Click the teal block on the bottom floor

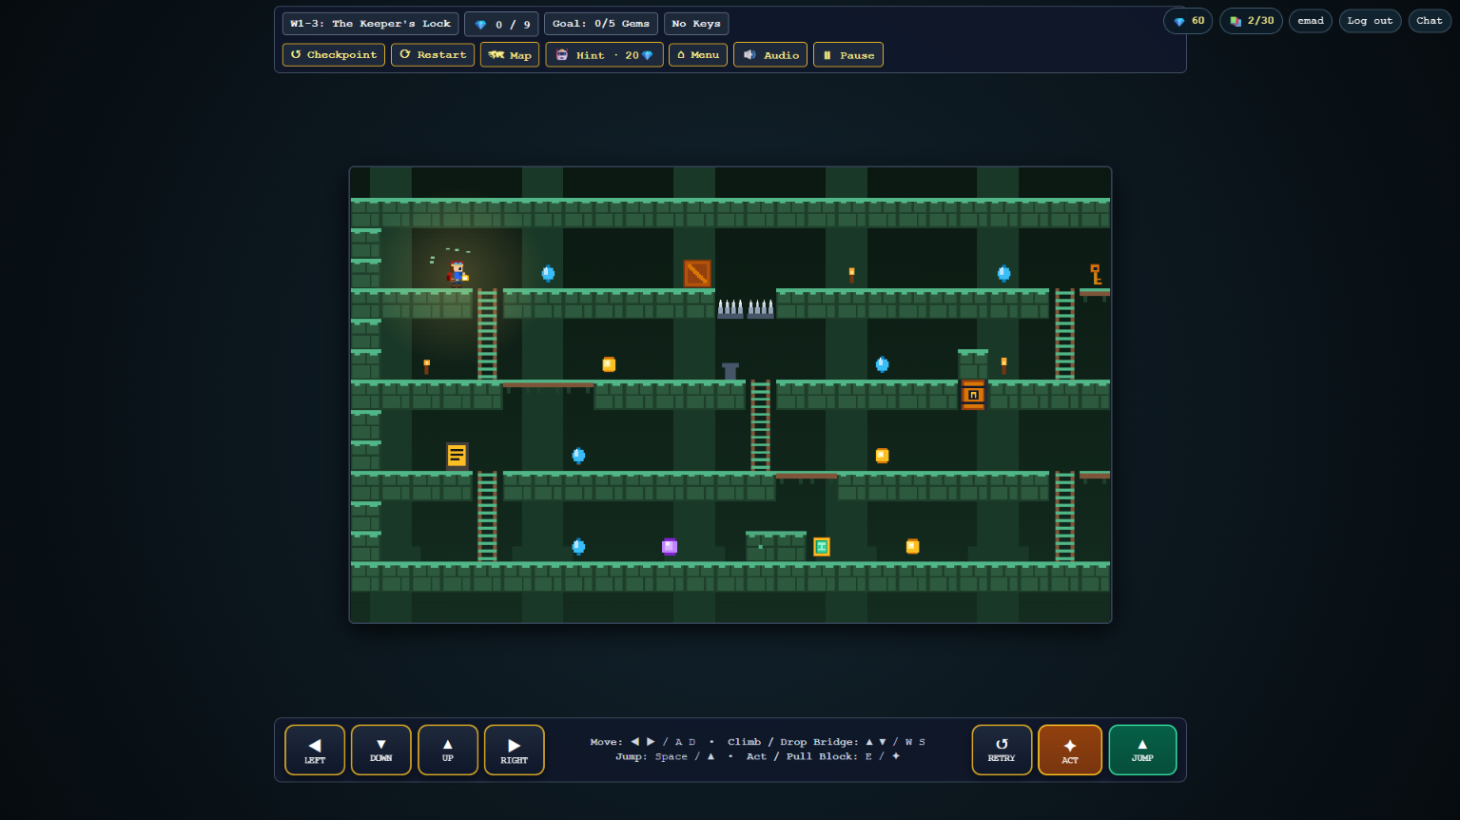coord(822,546)
